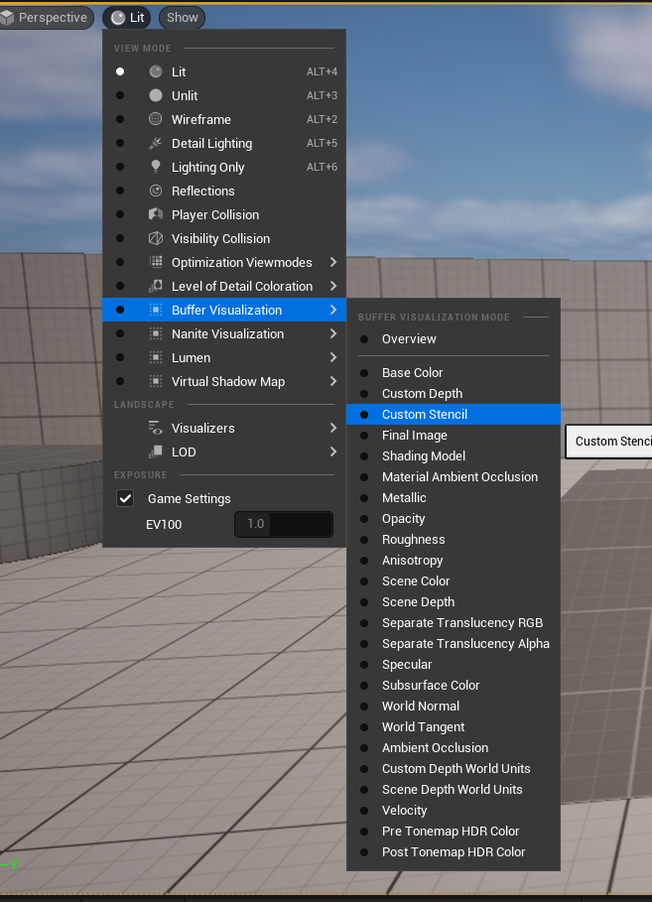Viewport: 652px width, 902px height.
Task: Click the landscape LOD icon
Action: [x=156, y=452]
